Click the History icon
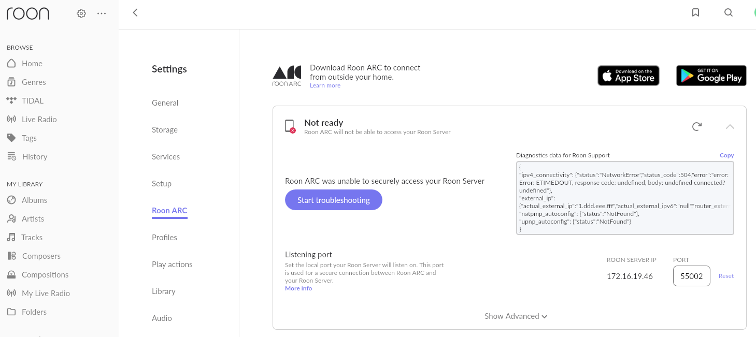756x337 pixels. [x=11, y=156]
